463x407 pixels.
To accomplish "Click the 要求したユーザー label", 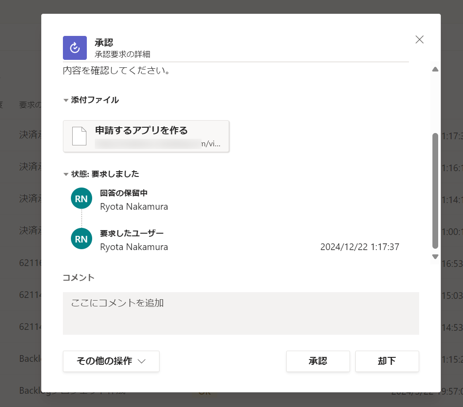I will [x=132, y=233].
